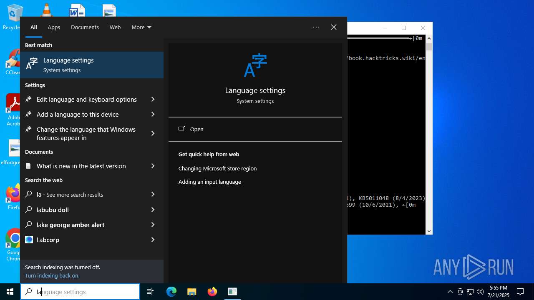Image resolution: width=534 pixels, height=300 pixels.
Task: Minimize the console window
Action: point(385,28)
